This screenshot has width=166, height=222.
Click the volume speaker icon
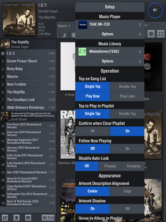(x=155, y=10)
